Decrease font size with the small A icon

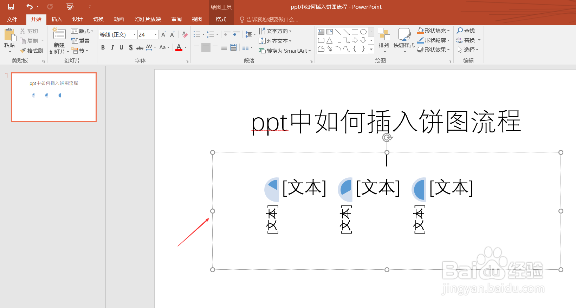(x=173, y=34)
